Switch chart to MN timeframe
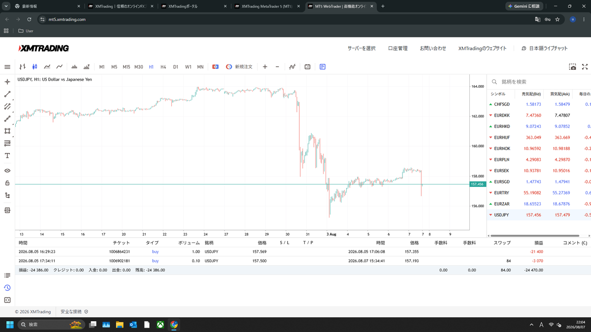 200,67
